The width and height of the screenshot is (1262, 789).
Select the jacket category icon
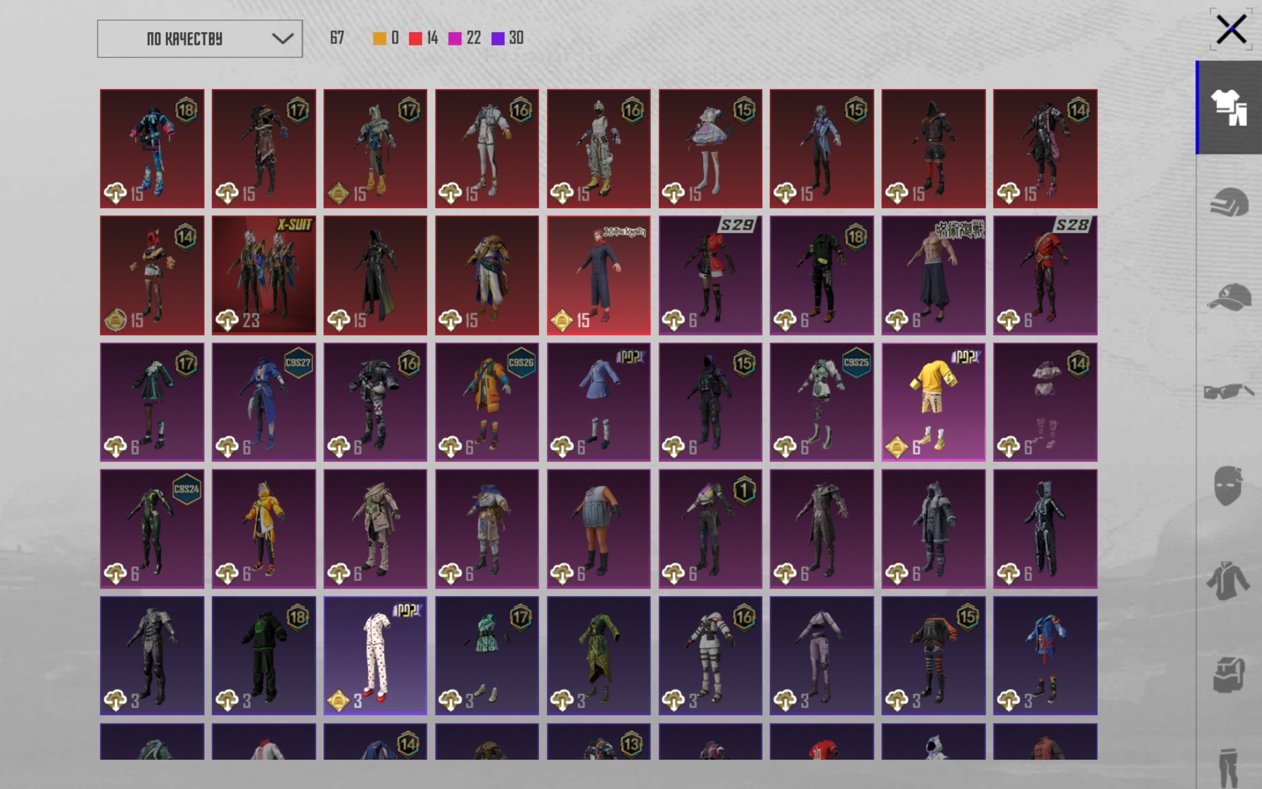tap(1228, 580)
